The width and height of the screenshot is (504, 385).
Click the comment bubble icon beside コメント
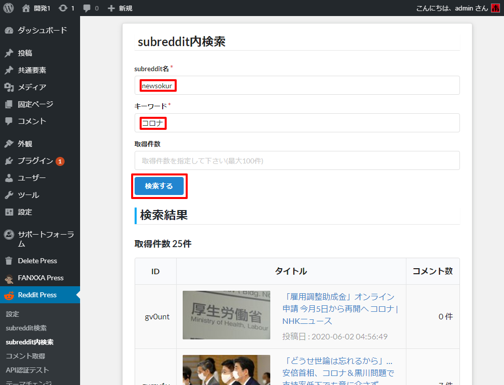(9, 121)
